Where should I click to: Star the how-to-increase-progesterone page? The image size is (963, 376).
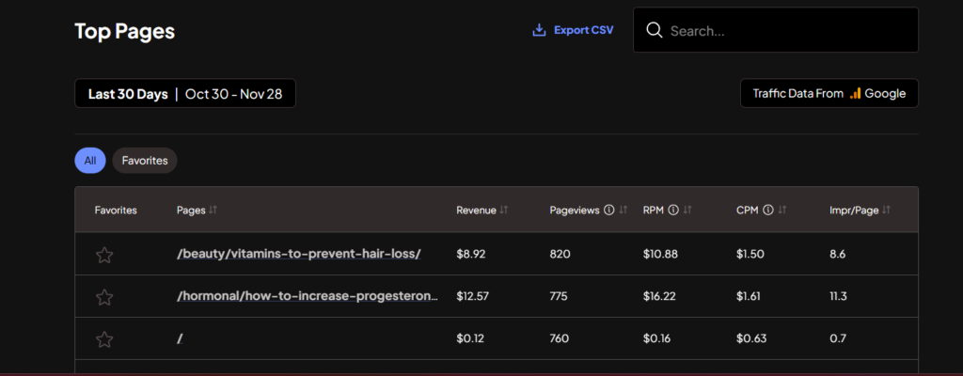104,297
